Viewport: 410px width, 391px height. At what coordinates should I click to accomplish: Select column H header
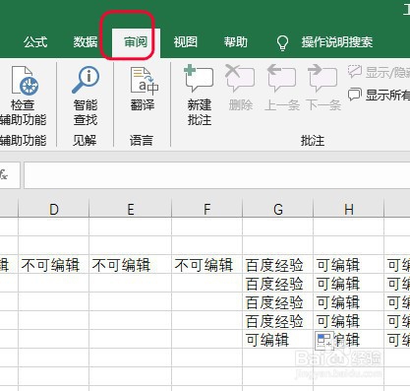click(349, 209)
